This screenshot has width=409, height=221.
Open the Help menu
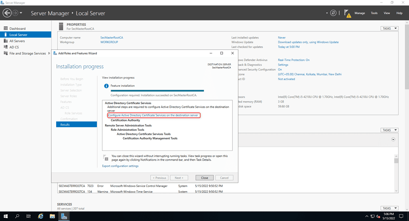click(x=399, y=13)
